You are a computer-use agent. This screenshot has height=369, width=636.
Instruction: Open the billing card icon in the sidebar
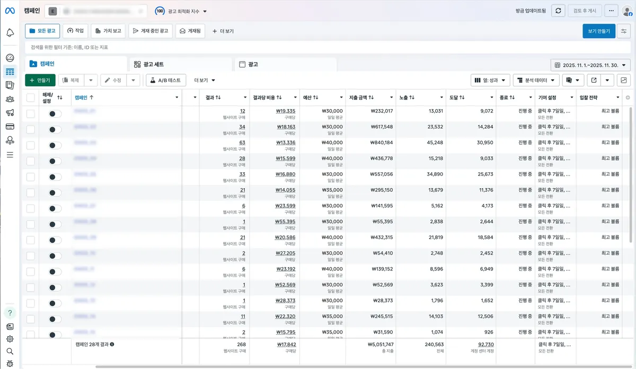[10, 127]
